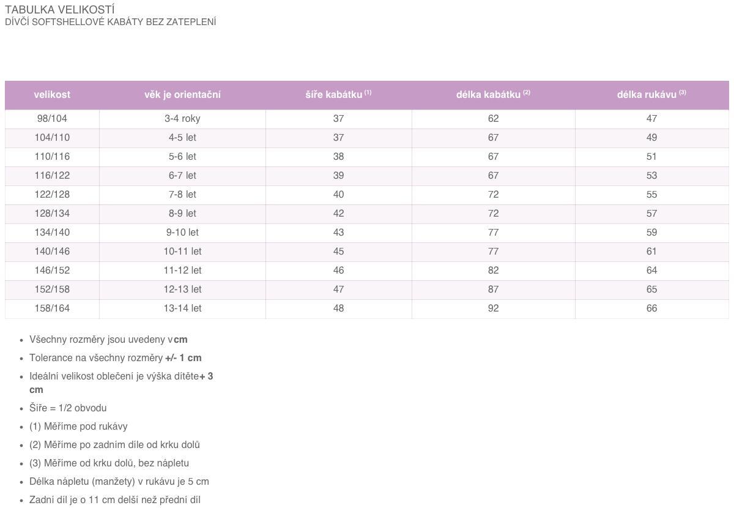The height and width of the screenshot is (508, 734).
Task: Click width value '46' for 146/152
Action: tap(338, 271)
